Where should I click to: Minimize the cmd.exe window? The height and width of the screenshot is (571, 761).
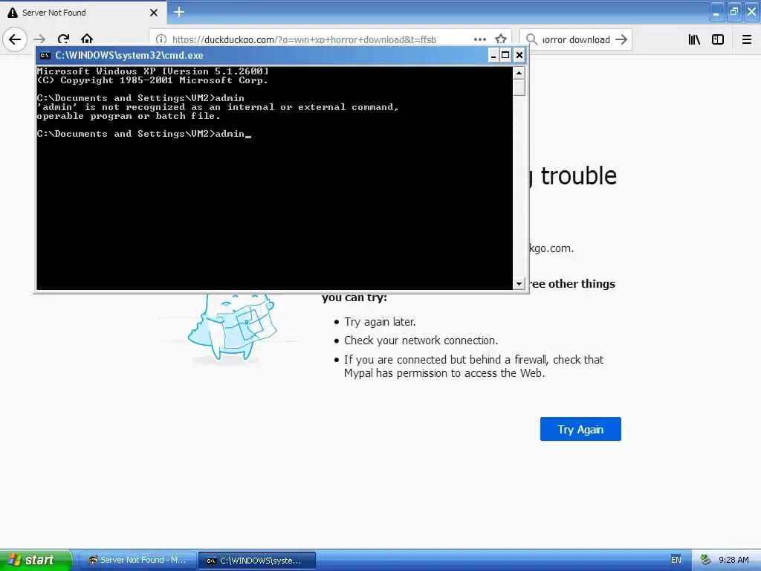click(493, 55)
